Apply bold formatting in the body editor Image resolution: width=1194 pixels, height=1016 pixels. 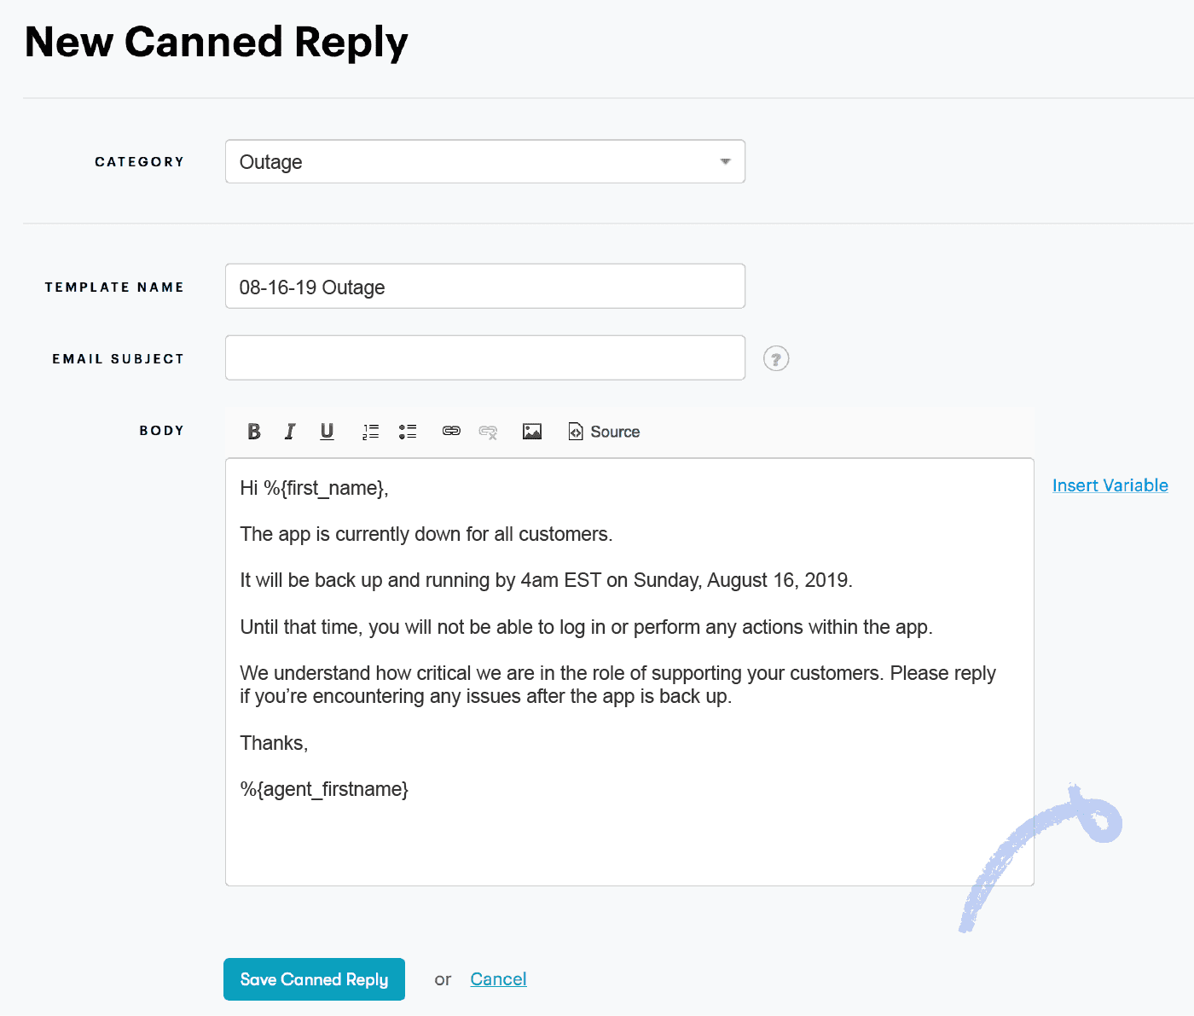pos(253,432)
